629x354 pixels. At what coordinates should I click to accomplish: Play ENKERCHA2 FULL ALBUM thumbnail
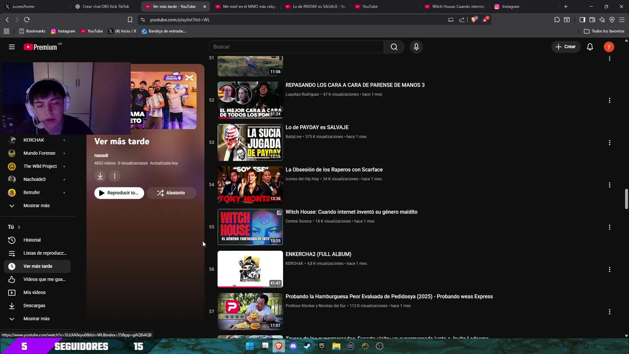pos(250,269)
